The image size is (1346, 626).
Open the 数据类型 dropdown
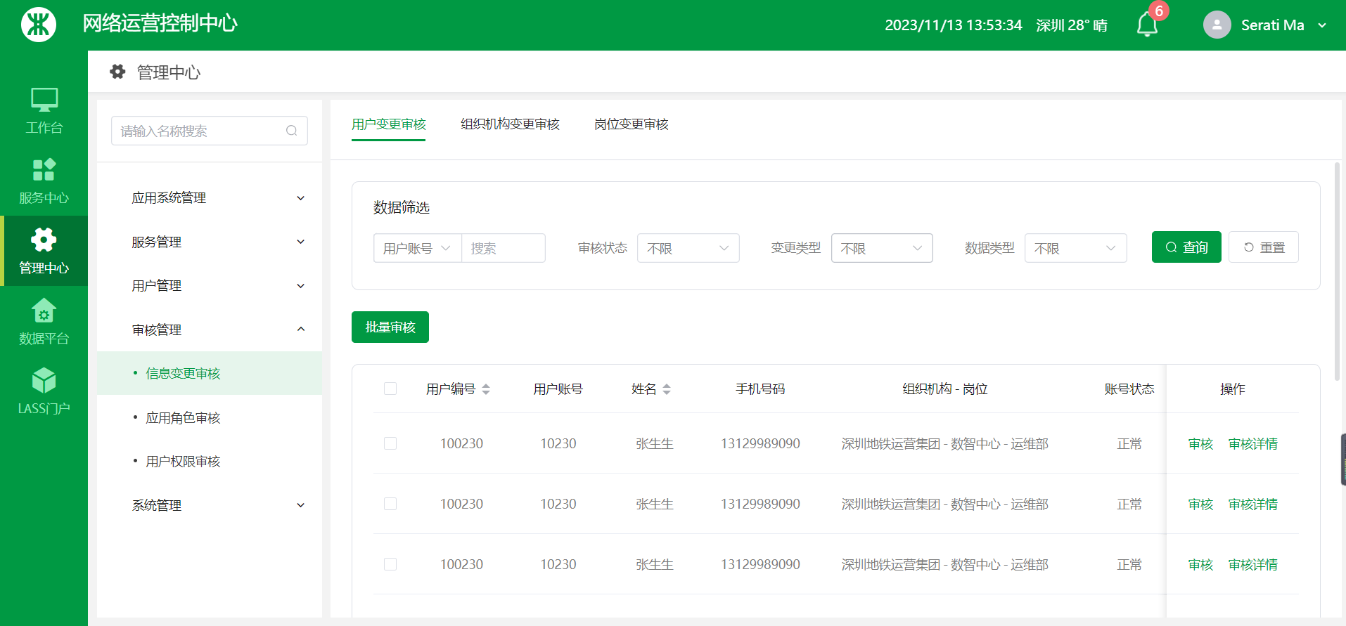[1075, 248]
